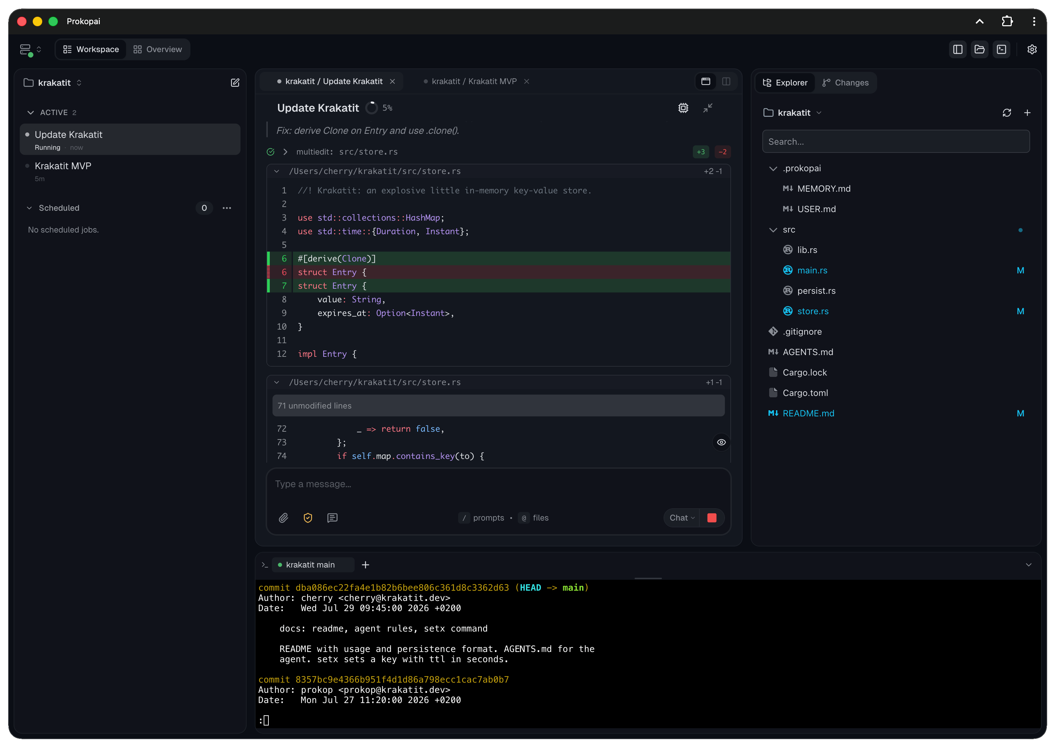
Task: Click the eye icon beside the diff
Action: click(721, 442)
